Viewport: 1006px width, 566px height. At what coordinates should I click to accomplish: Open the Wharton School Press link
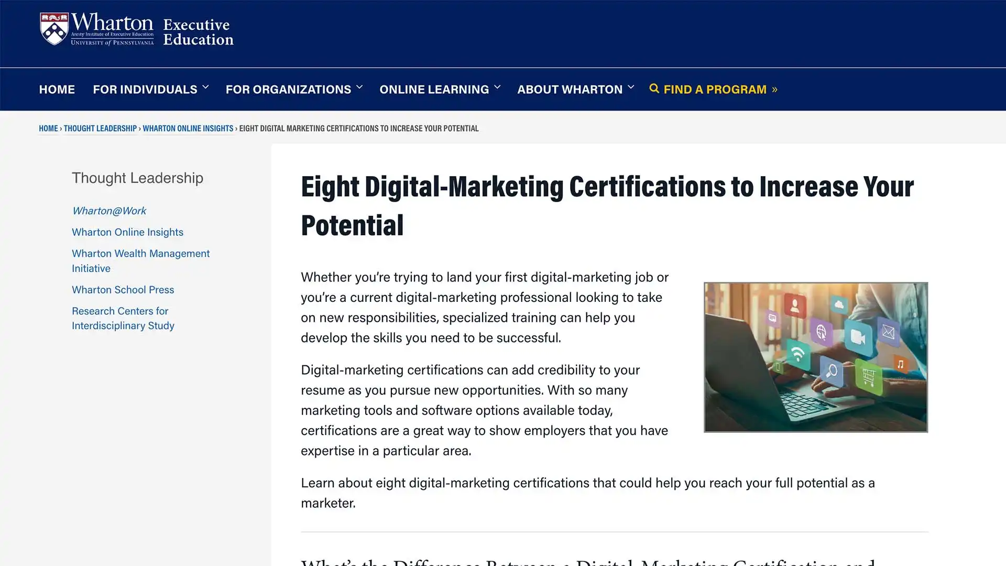coord(123,290)
